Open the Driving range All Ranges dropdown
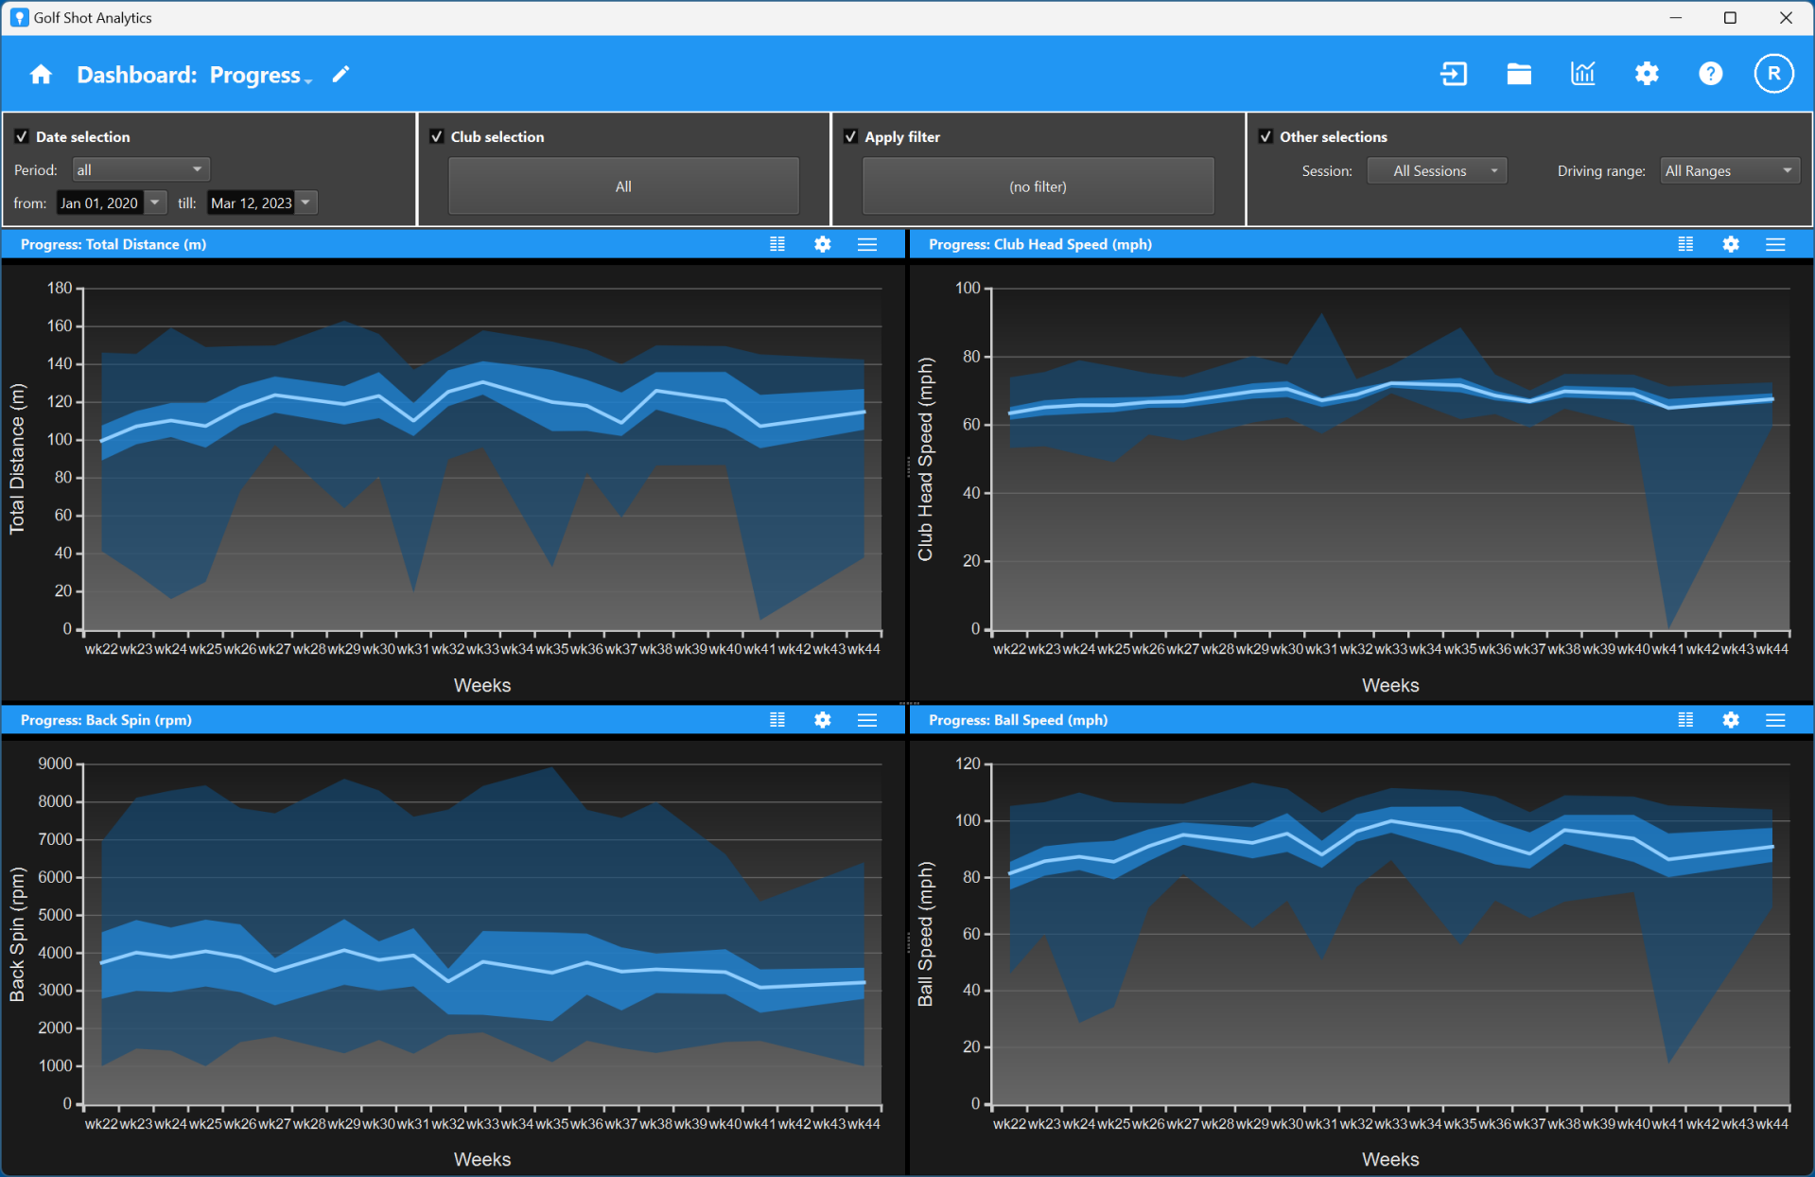 (x=1729, y=170)
